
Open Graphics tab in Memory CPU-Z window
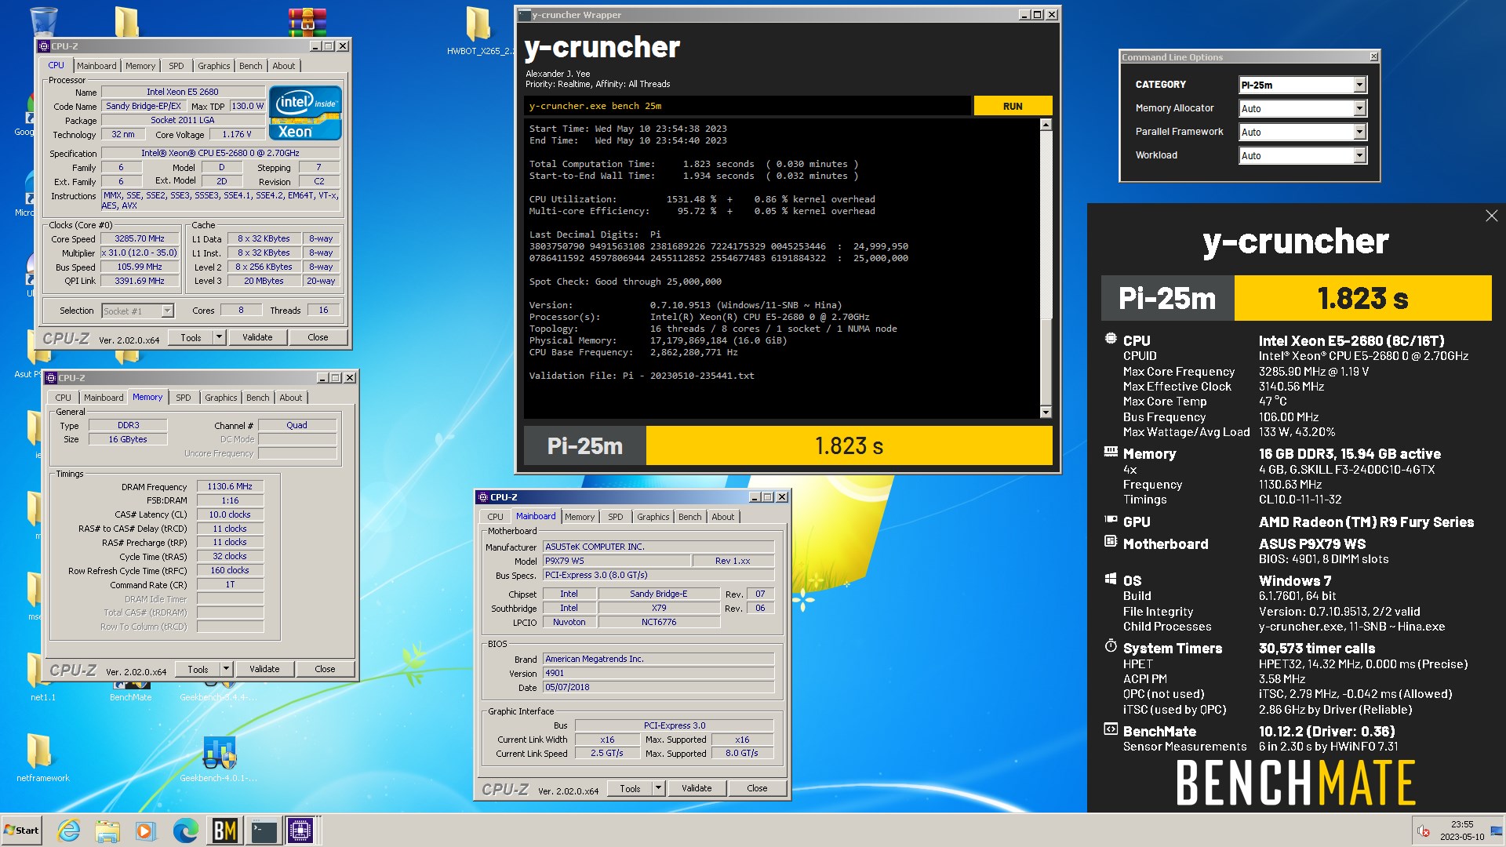point(221,398)
